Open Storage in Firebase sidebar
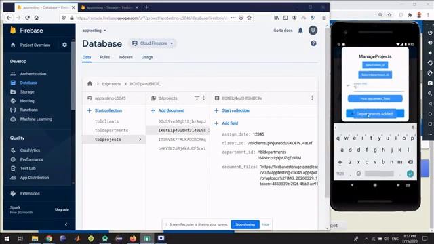 [x=27, y=92]
